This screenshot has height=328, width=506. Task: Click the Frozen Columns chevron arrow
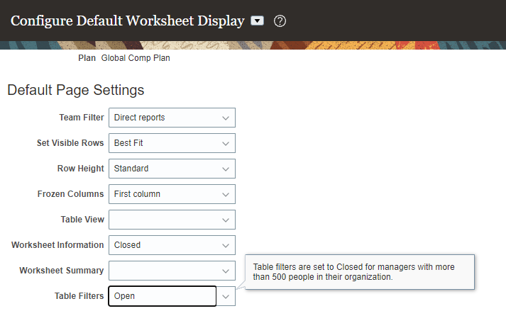click(x=226, y=194)
